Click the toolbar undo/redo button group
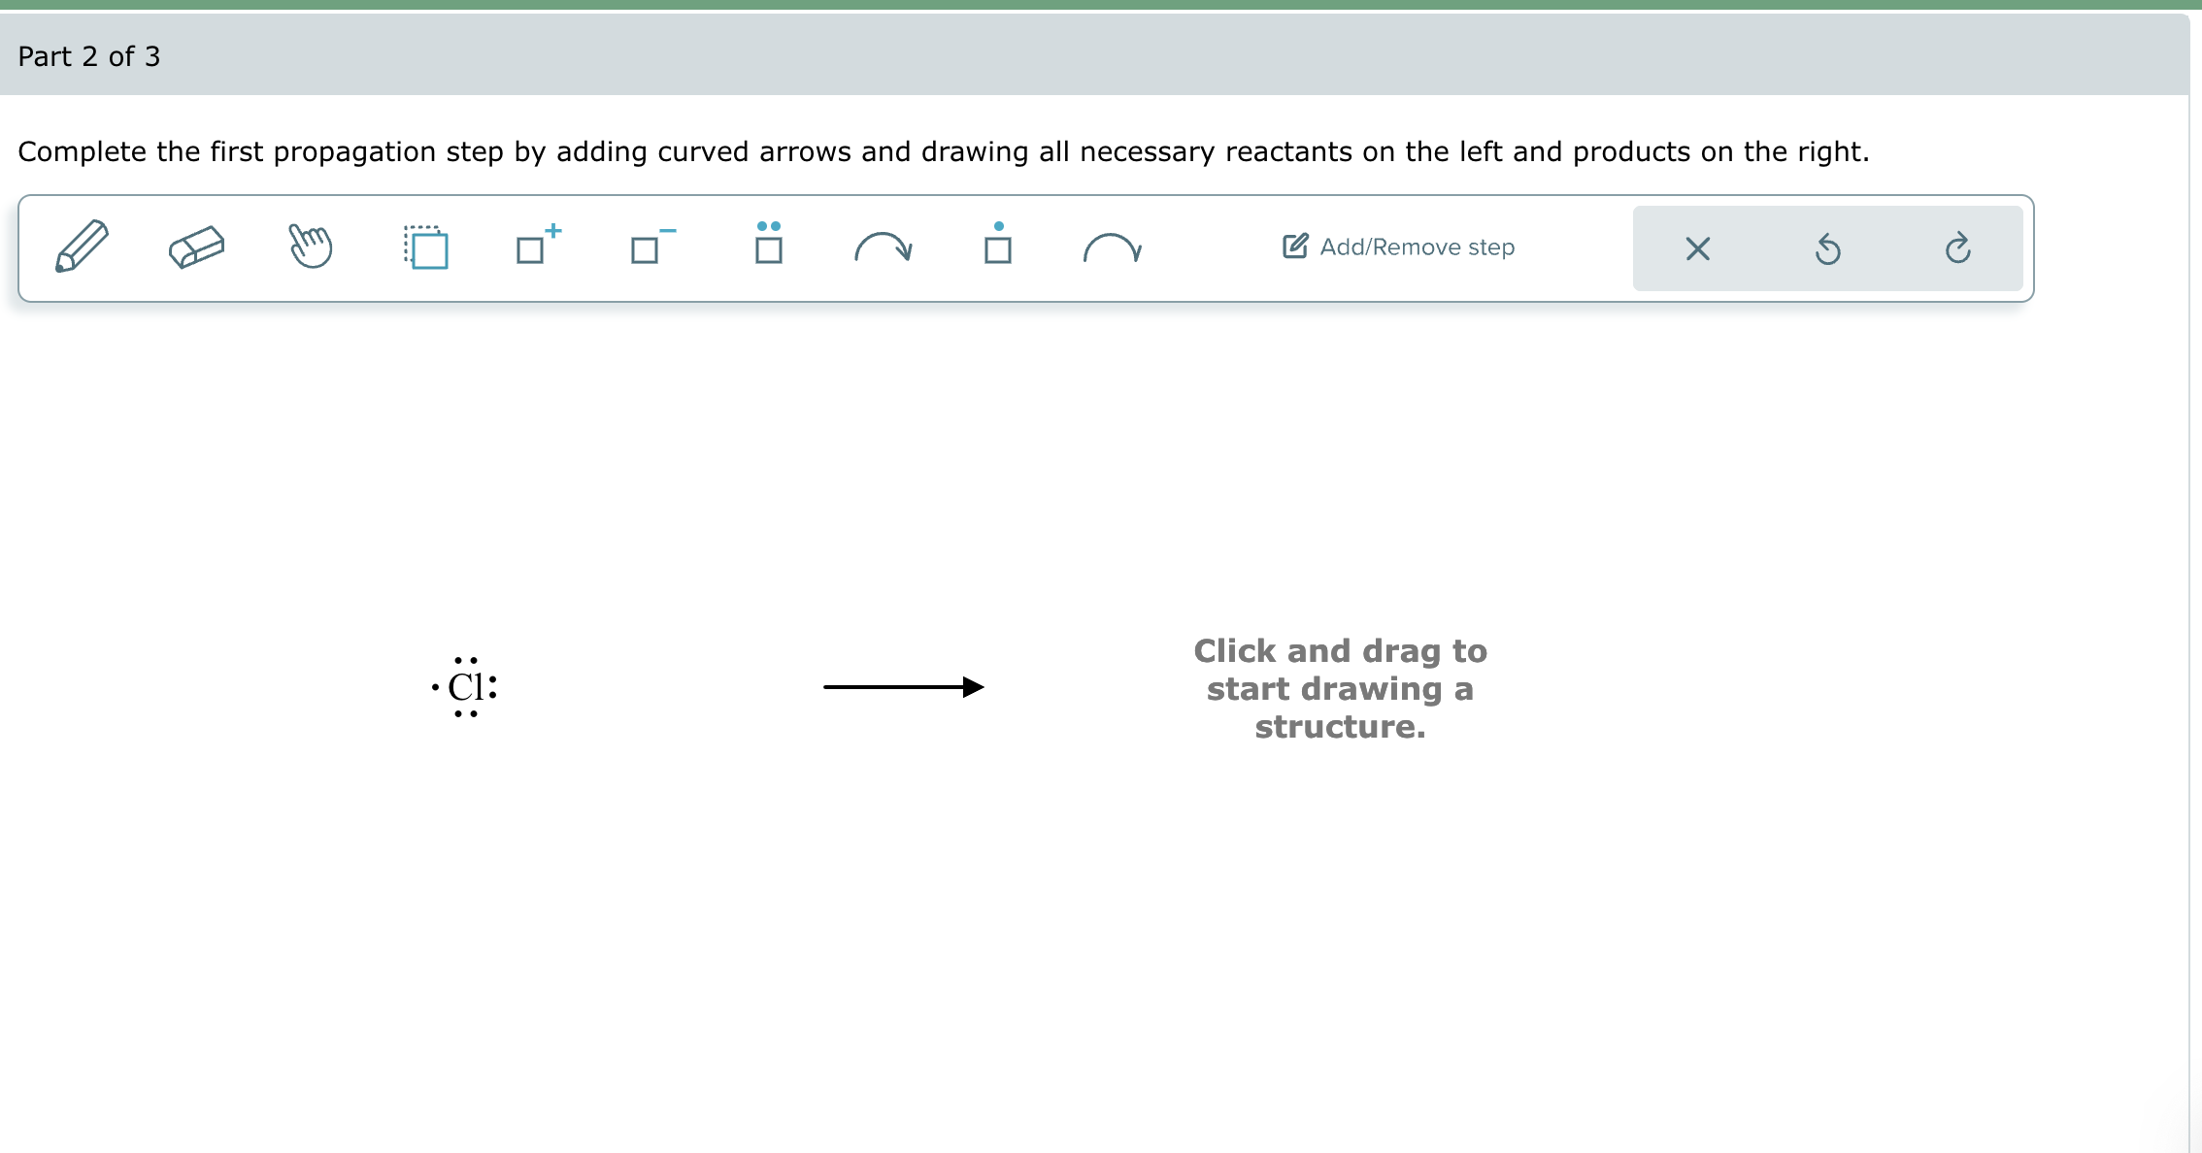 tap(1827, 248)
